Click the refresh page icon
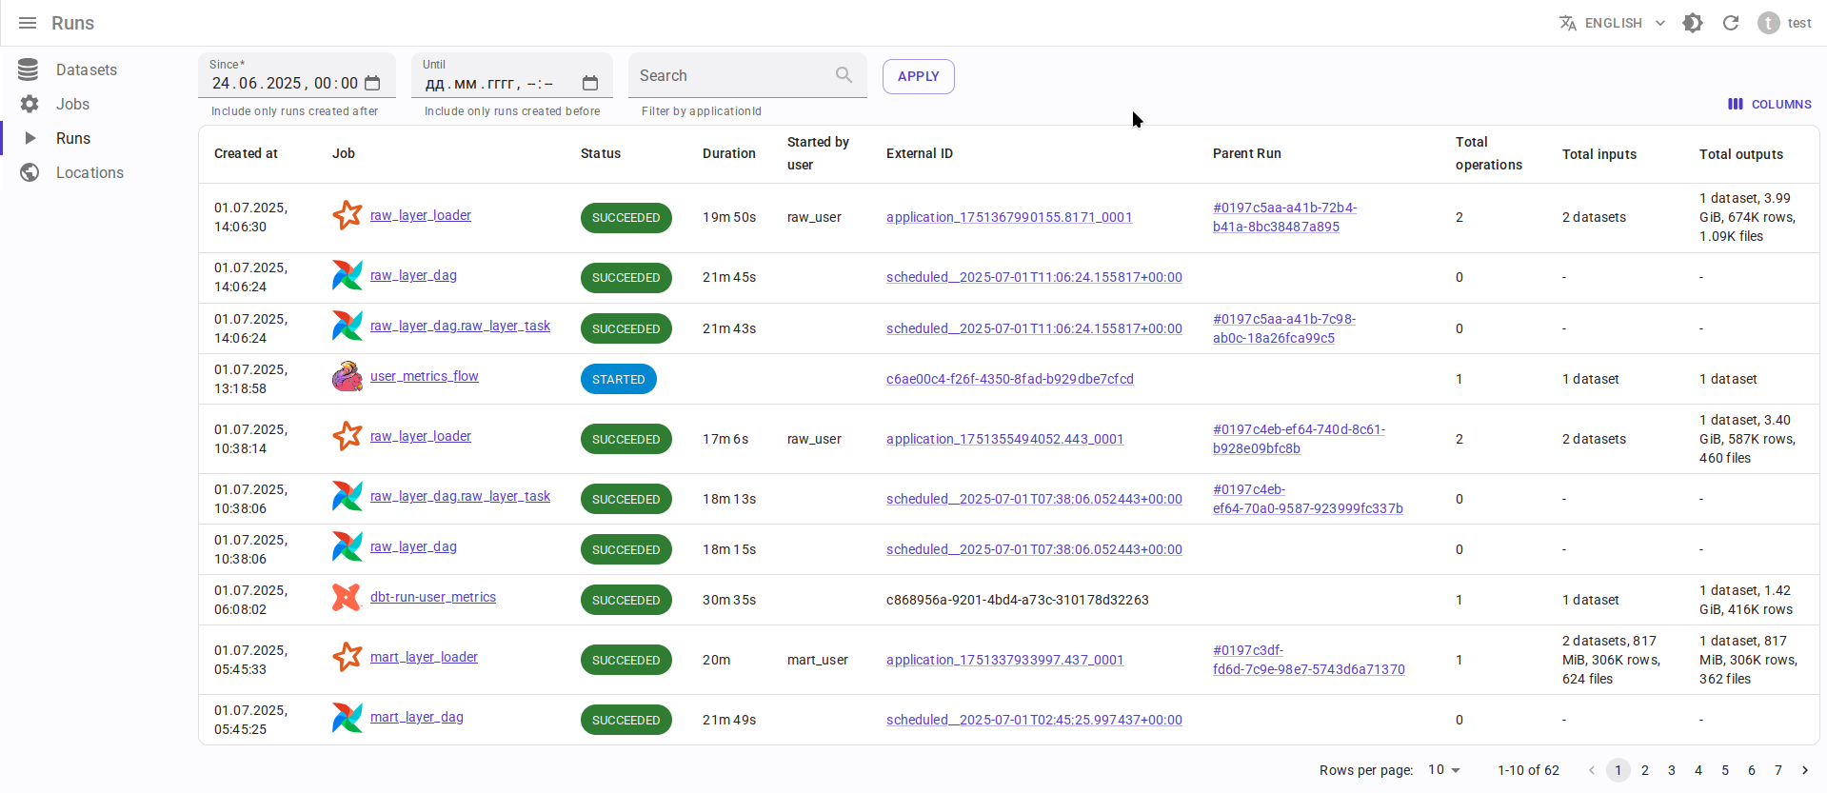Image resolution: width=1827 pixels, height=793 pixels. pos(1731,23)
